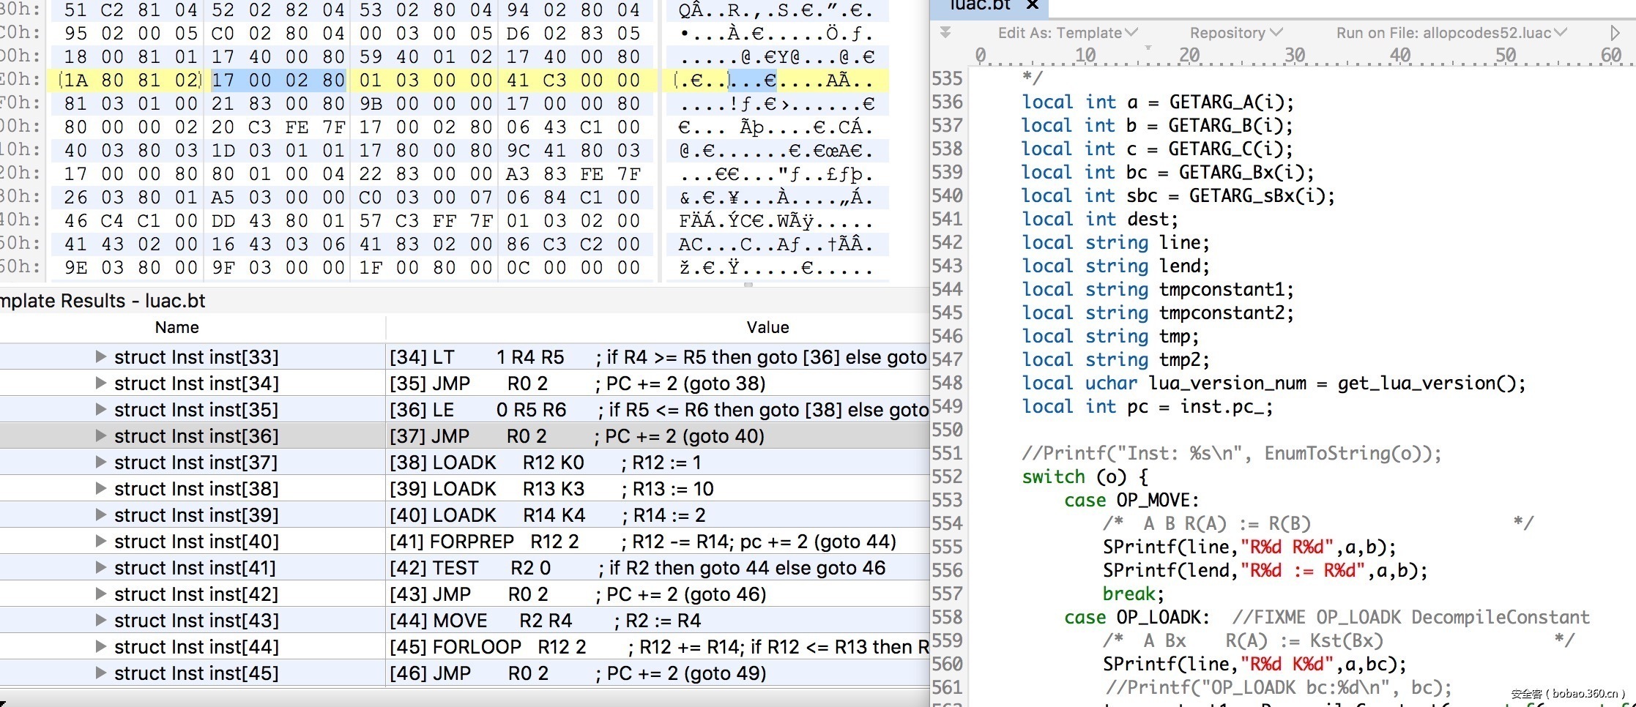
Task: Expand struct Inst inst[33]
Action: [x=101, y=357]
